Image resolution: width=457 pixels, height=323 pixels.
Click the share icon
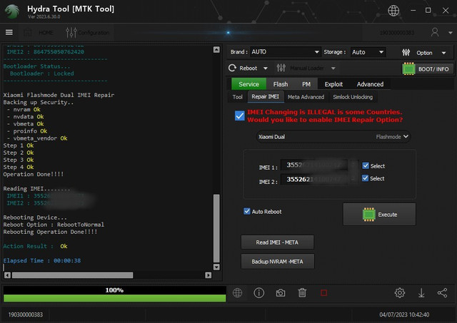pyautogui.click(x=443, y=293)
